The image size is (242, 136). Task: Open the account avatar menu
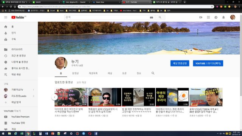[233, 17]
